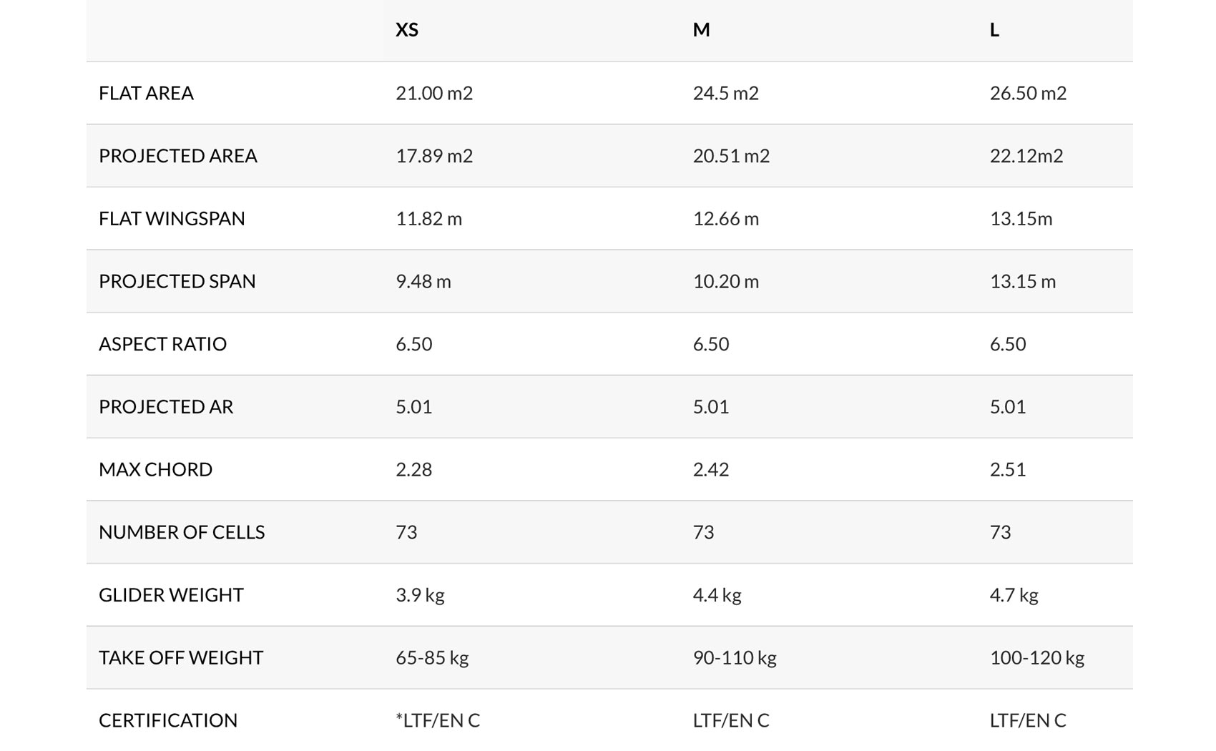The image size is (1216, 751).
Task: Click the NUMBER OF CELLS row label
Action: coord(182,532)
